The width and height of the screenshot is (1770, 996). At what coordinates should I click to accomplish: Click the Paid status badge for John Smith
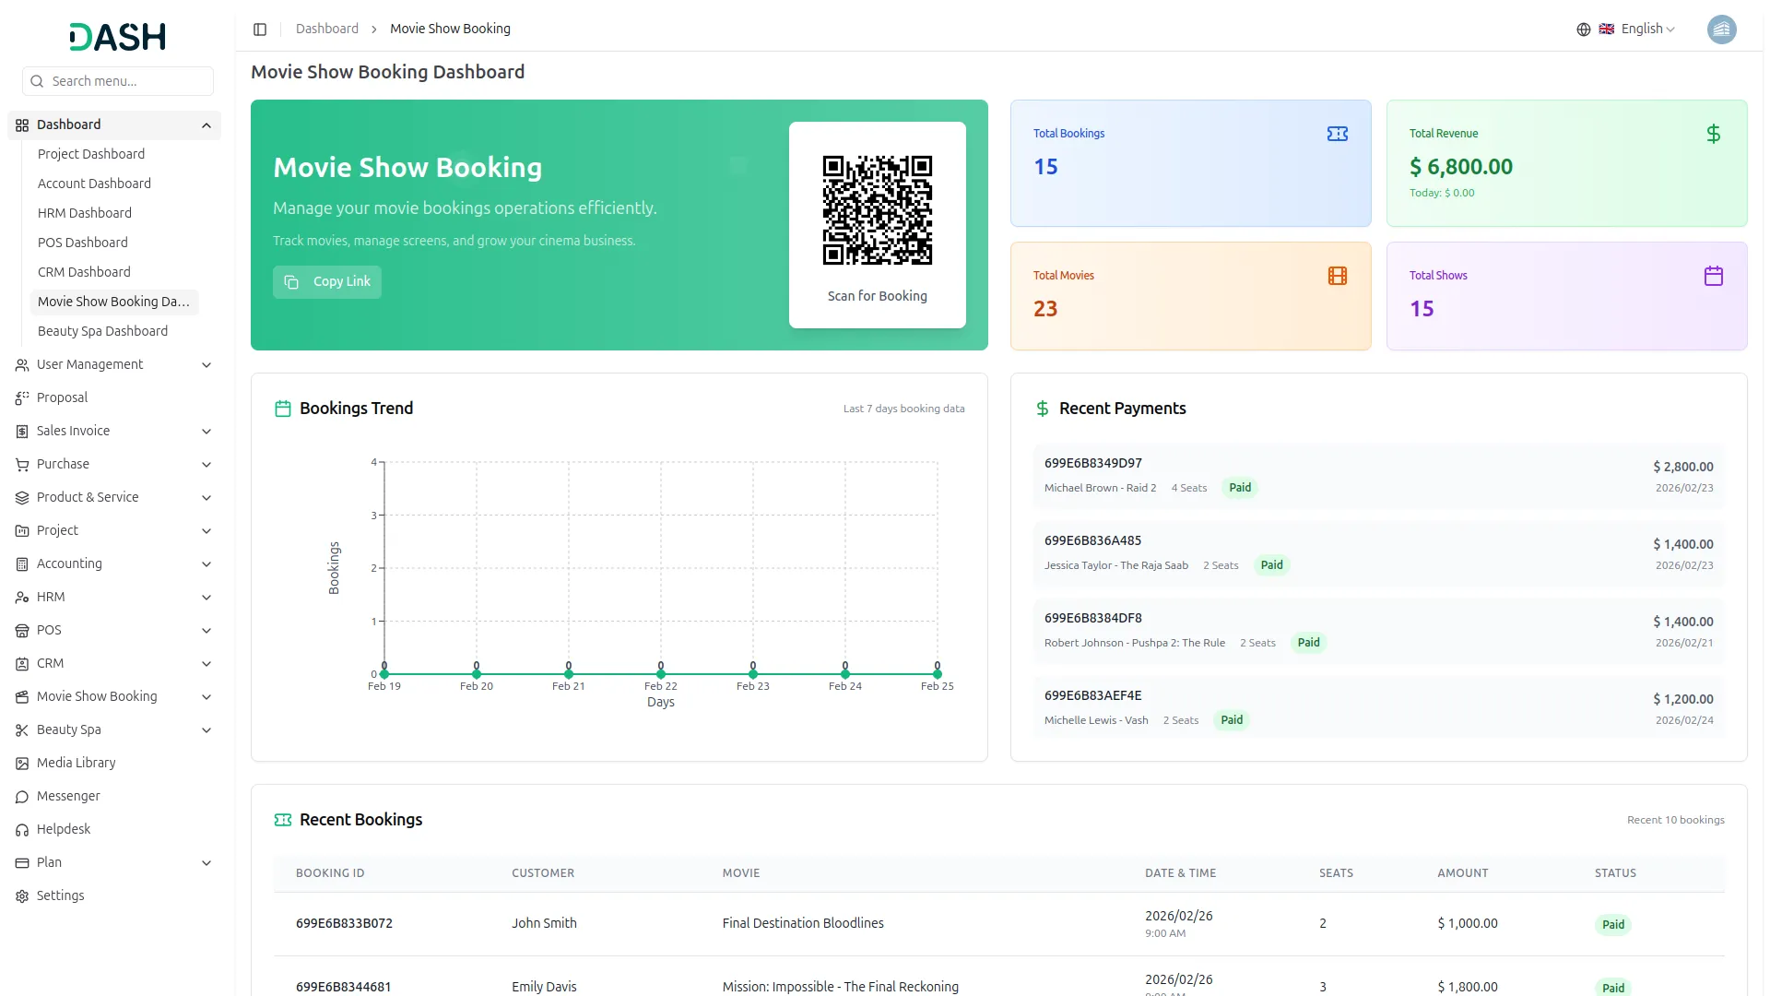[1611, 923]
